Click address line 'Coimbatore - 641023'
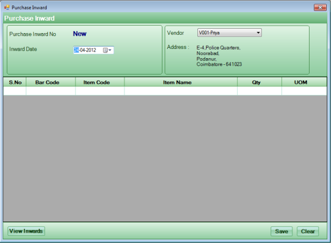331x243 pixels. click(x=219, y=64)
